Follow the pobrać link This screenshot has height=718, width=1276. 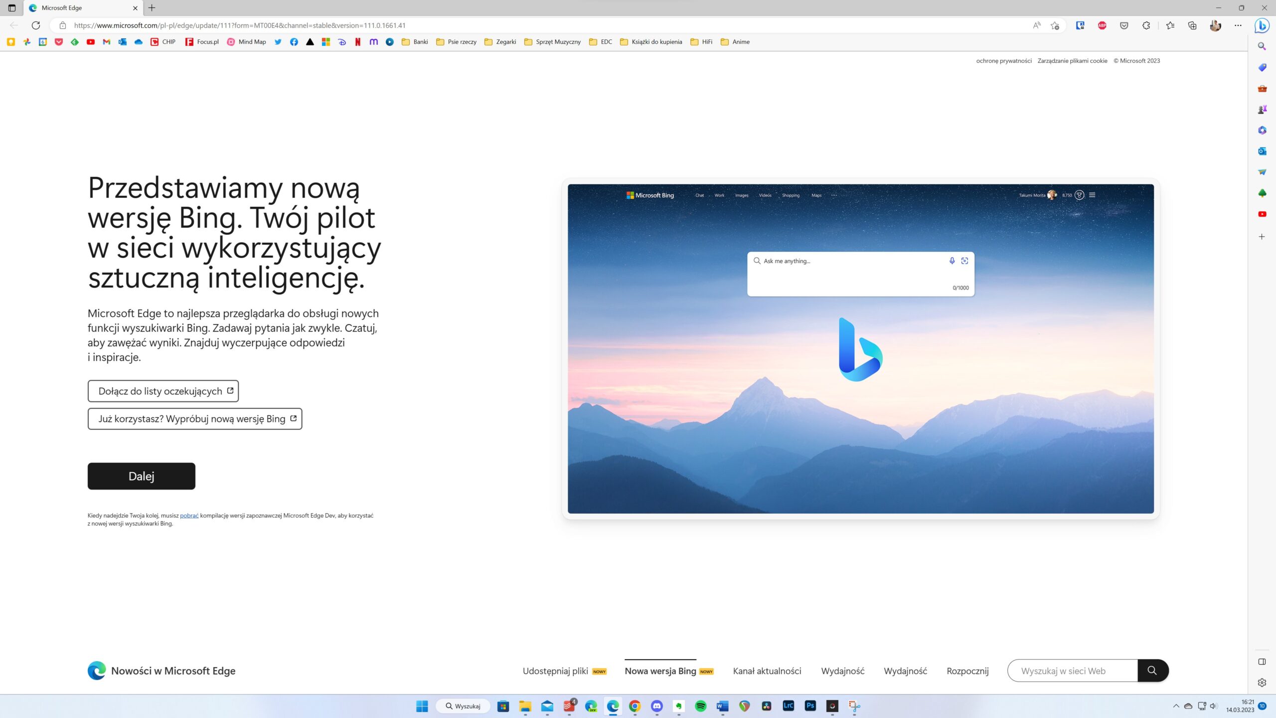point(189,516)
